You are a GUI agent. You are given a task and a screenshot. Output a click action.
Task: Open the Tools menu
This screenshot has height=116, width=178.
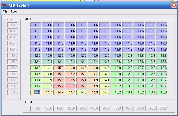pos(14,11)
